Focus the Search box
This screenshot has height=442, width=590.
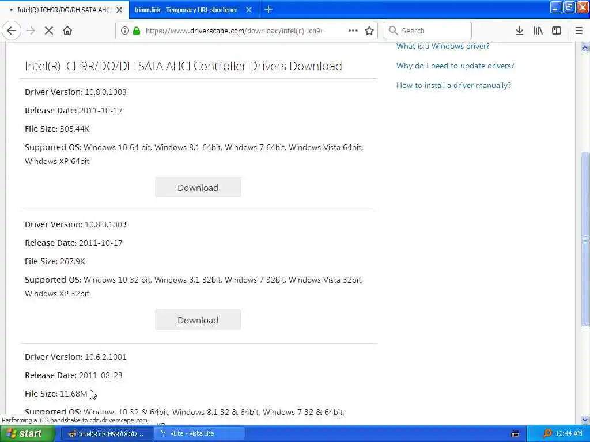(x=428, y=31)
